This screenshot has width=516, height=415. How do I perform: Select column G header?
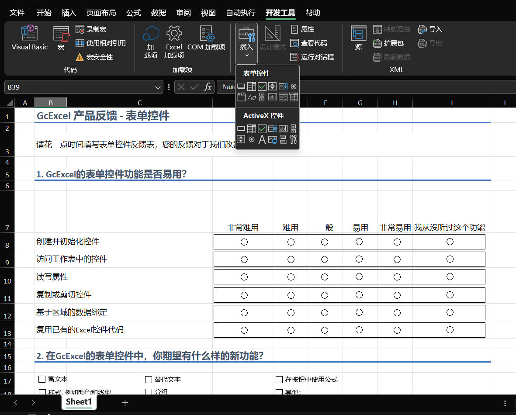click(x=360, y=103)
